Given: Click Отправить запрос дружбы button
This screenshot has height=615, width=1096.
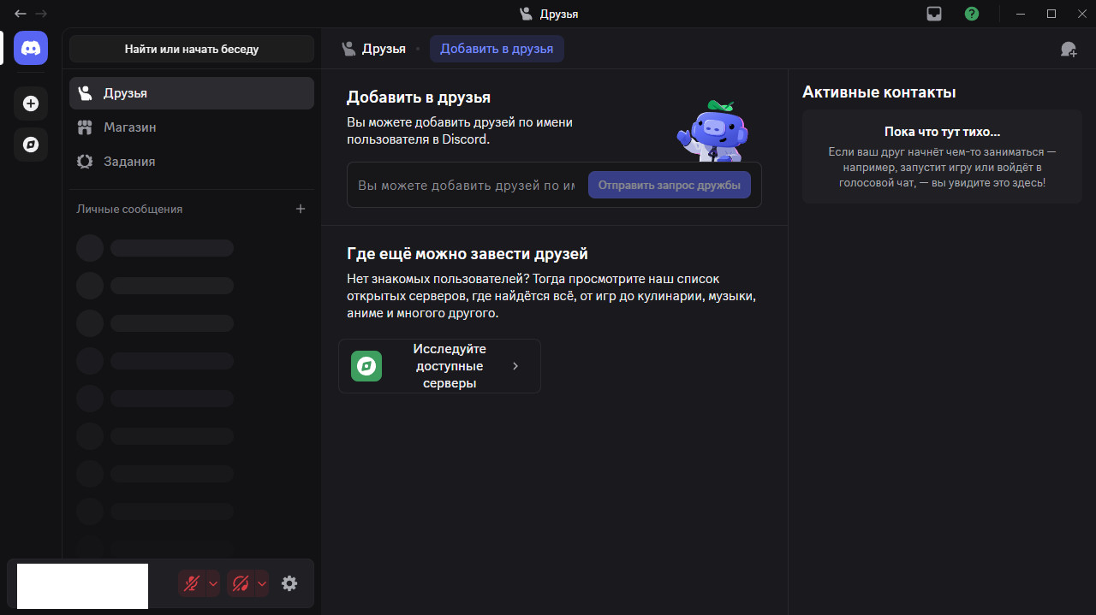Looking at the screenshot, I should click(669, 185).
